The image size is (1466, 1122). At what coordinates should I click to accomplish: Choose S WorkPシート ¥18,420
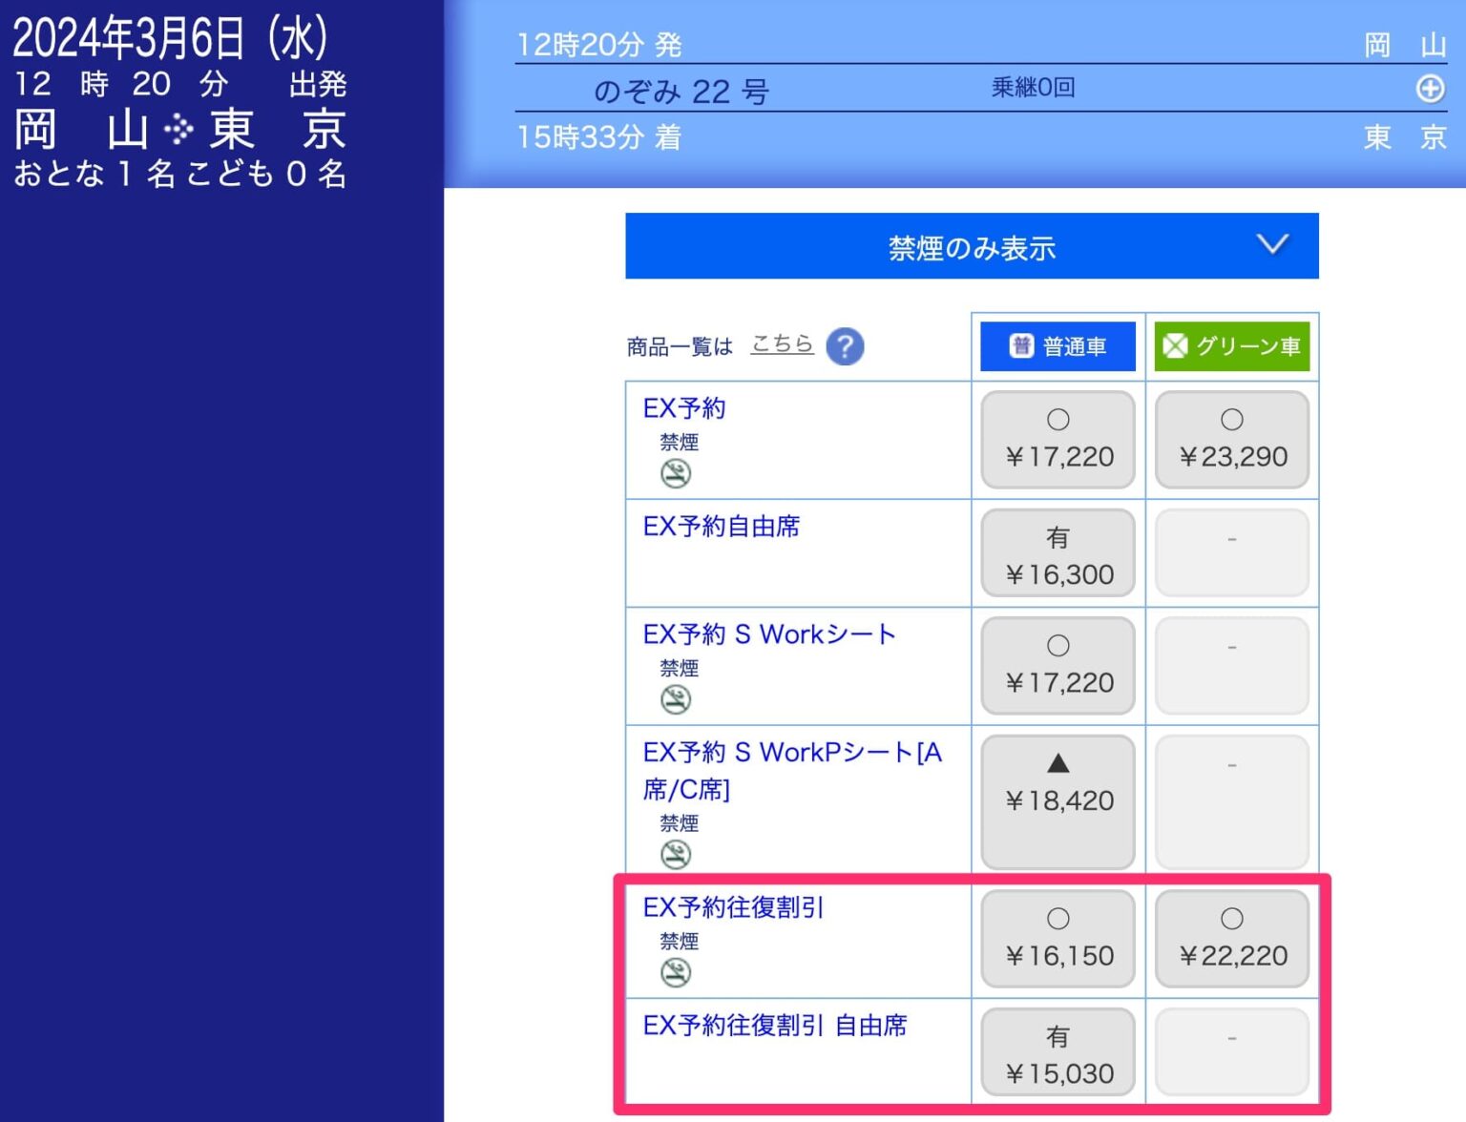pos(1058,801)
